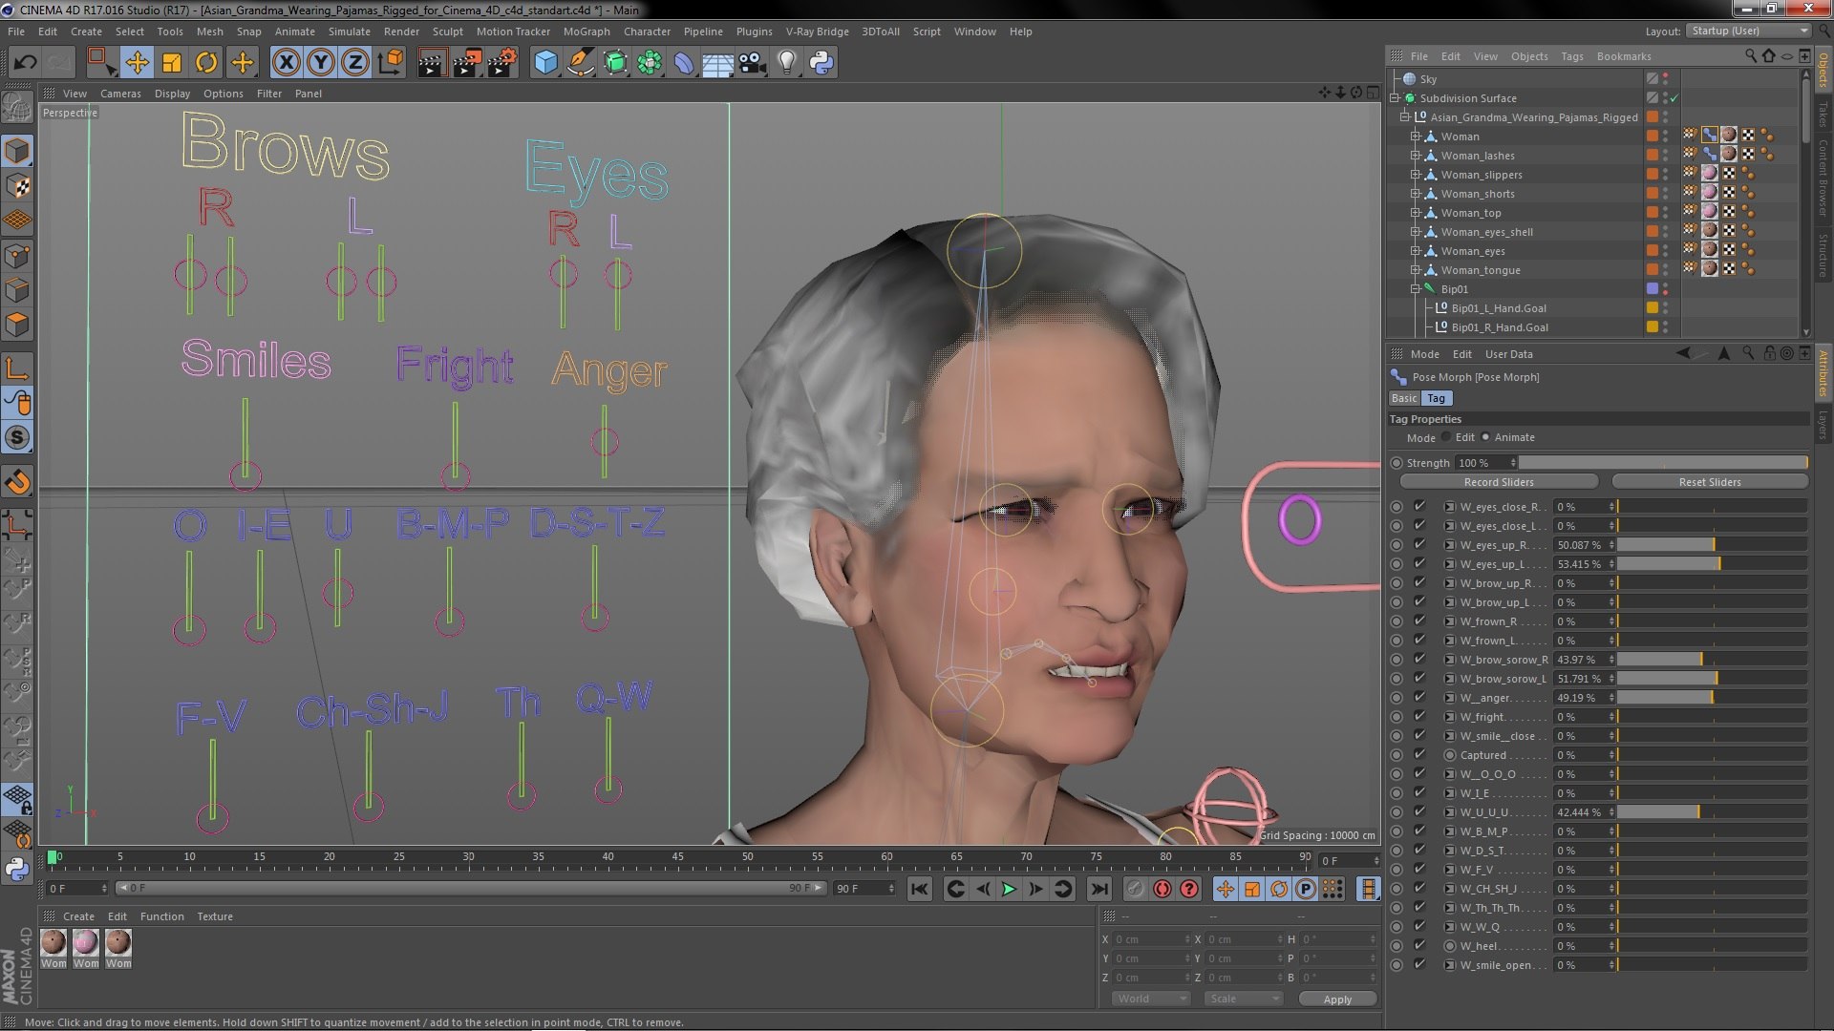Viewport: 1834px width, 1031px height.
Task: Toggle W_heel checkbox
Action: [1419, 945]
